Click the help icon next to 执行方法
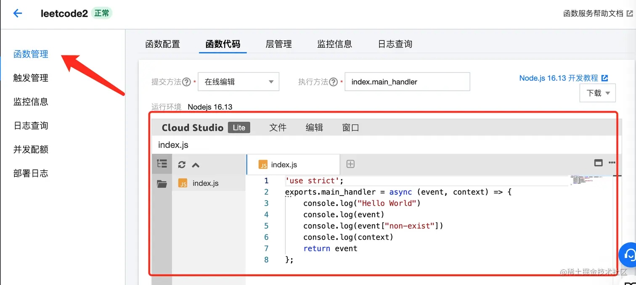 [333, 82]
